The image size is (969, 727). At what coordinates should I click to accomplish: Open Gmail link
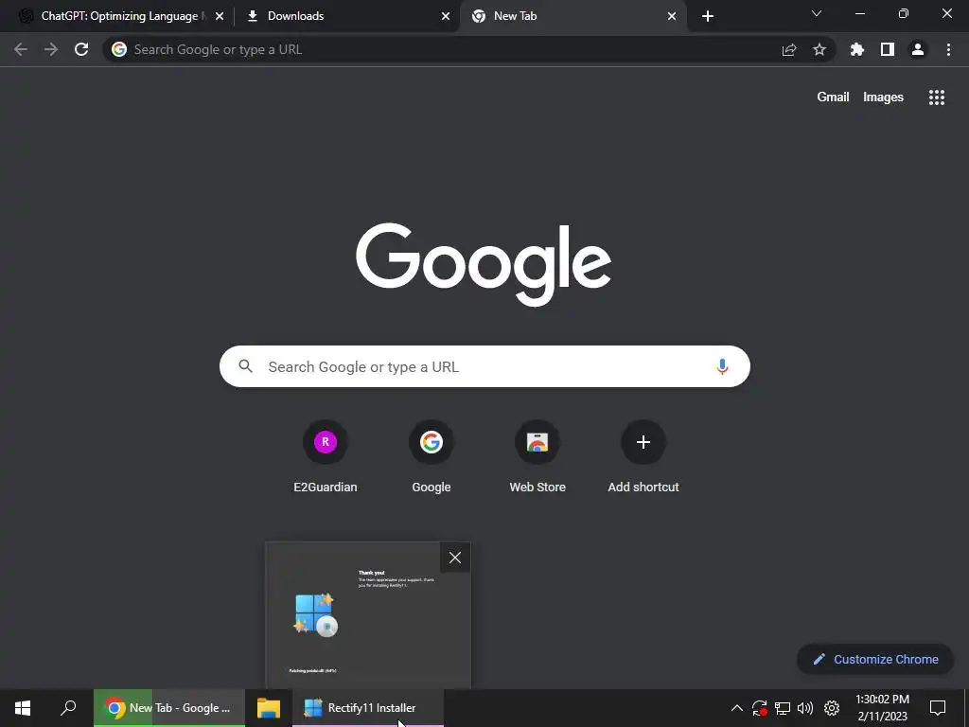(x=833, y=98)
